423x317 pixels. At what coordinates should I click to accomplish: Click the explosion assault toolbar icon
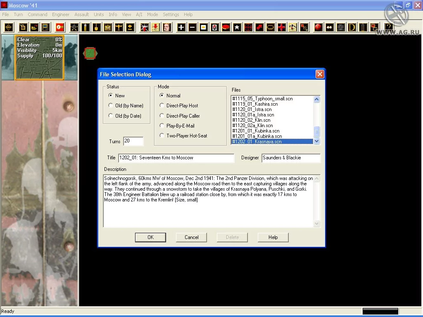click(x=145, y=27)
